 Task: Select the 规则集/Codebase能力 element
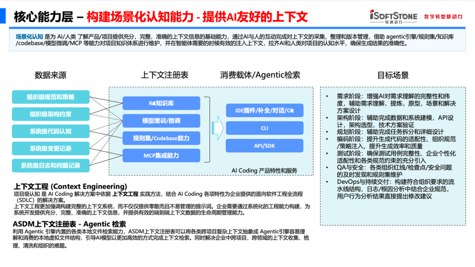click(162, 138)
